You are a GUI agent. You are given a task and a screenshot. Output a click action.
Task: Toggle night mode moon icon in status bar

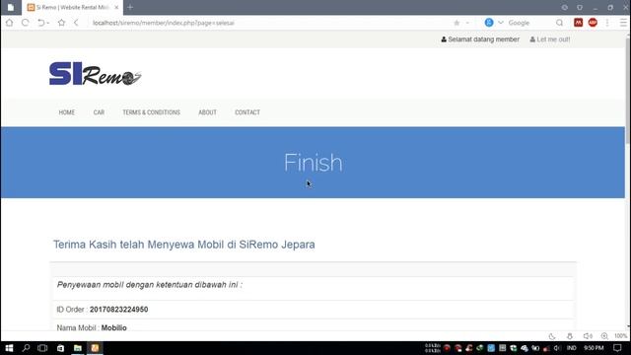[552, 336]
